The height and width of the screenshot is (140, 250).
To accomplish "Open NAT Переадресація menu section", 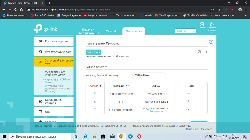I will (x=54, y=52).
